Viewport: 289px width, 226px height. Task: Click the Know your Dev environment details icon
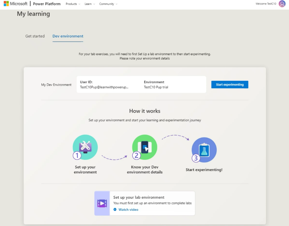145,147
